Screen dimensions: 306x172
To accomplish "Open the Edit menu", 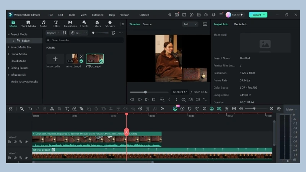I will point(61,15).
